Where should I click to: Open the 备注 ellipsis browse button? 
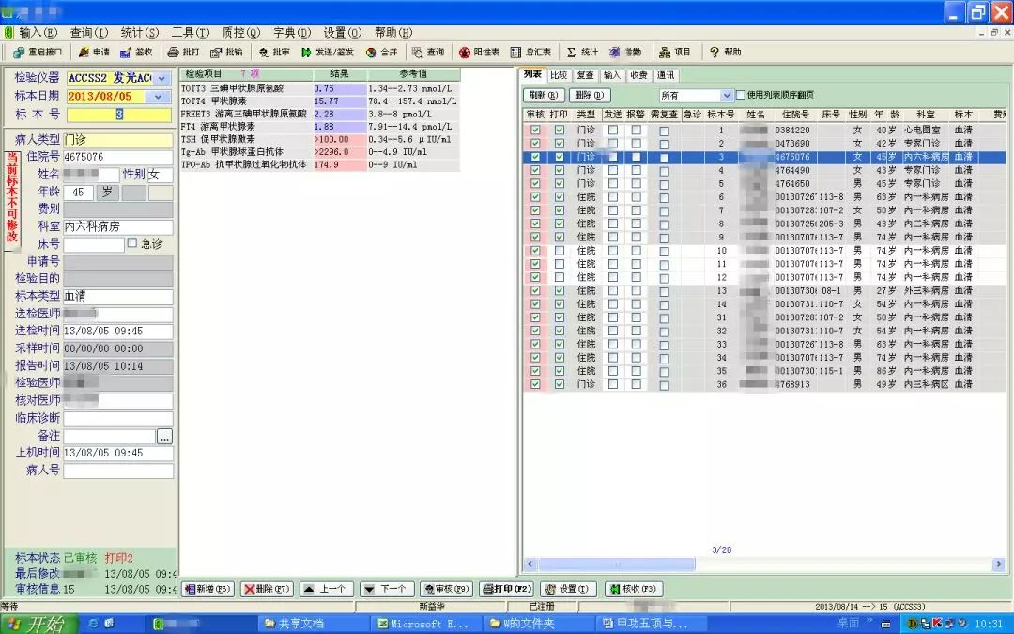pos(165,437)
